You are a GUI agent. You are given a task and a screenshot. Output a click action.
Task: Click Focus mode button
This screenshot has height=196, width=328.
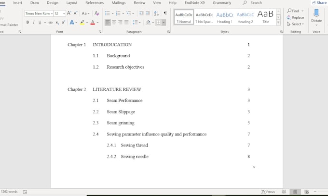coord(268,192)
